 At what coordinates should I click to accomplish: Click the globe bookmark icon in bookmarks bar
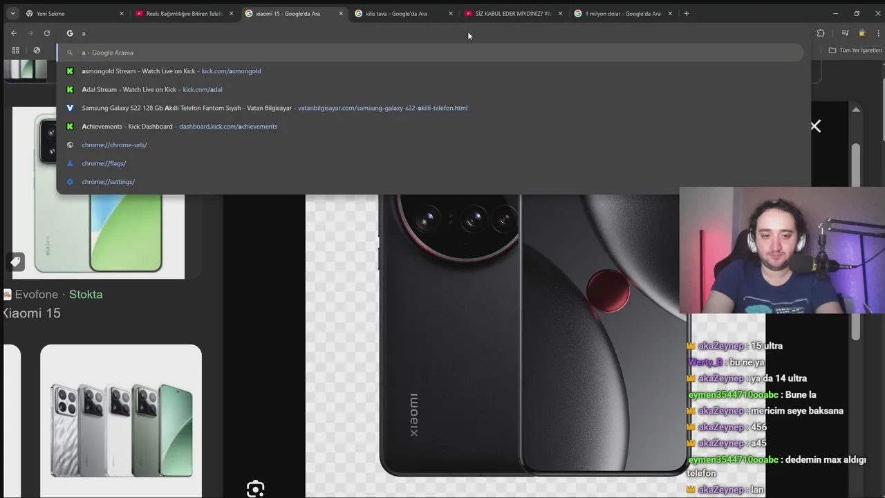pos(37,50)
